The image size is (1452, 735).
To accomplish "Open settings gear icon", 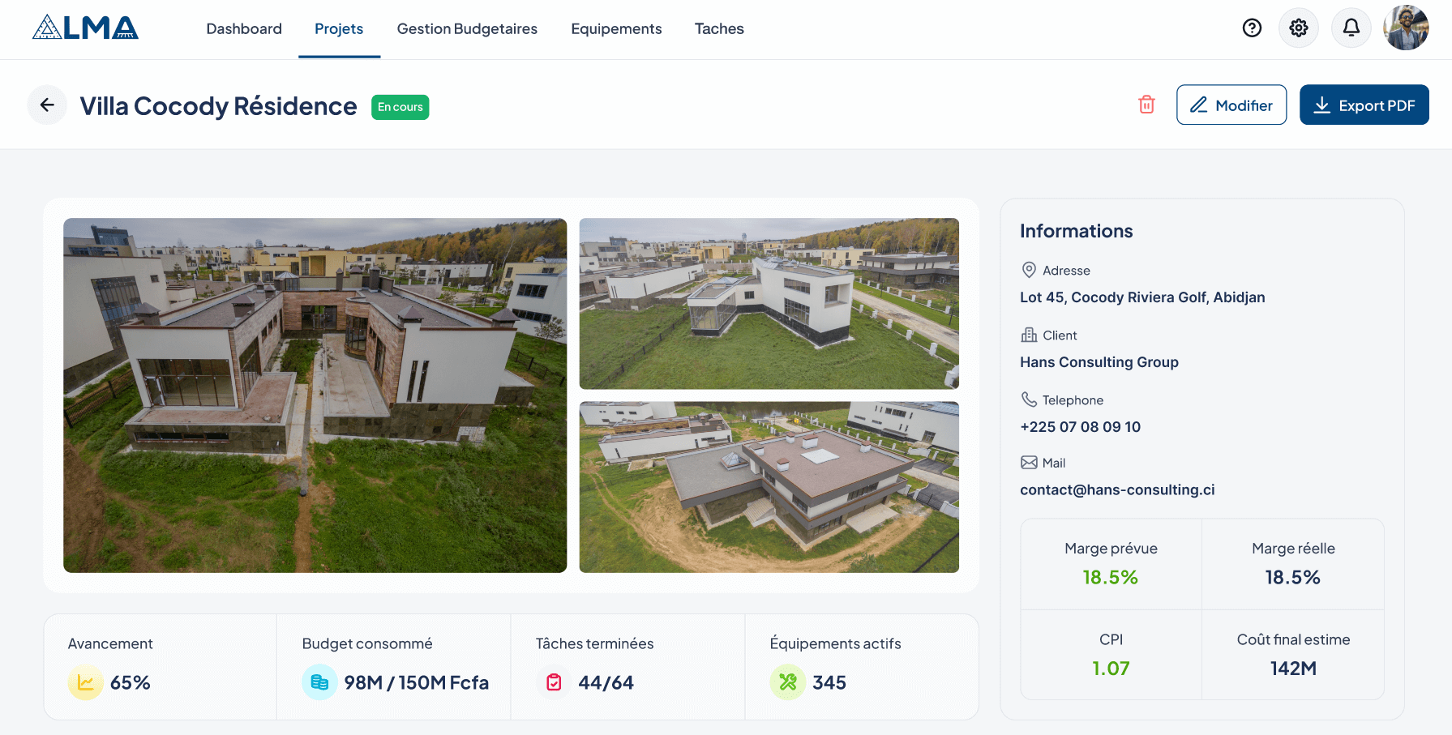I will 1298,28.
